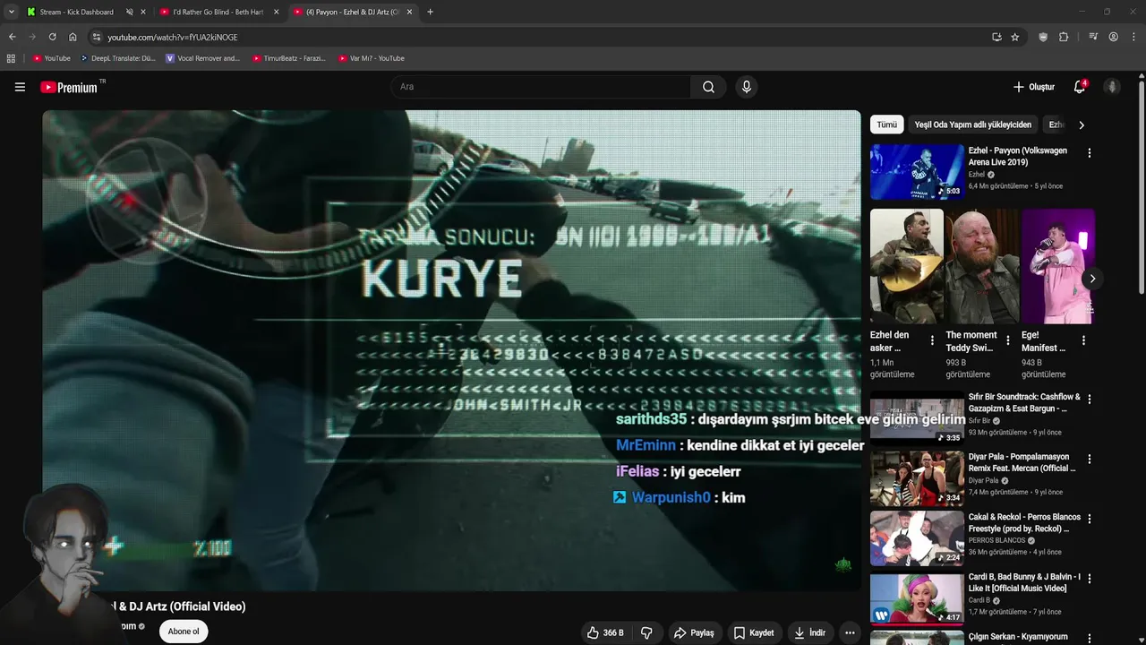The image size is (1146, 645).
Task: Open TimurBeatz bookmark
Action: (289, 58)
